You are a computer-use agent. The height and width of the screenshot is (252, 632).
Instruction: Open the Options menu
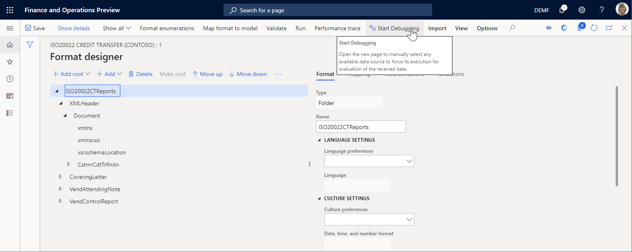pyautogui.click(x=487, y=28)
